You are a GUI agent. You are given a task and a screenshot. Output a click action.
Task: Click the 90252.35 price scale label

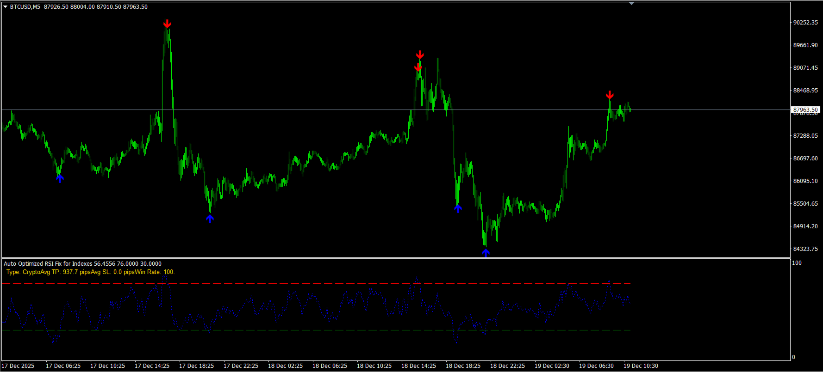tap(805, 23)
